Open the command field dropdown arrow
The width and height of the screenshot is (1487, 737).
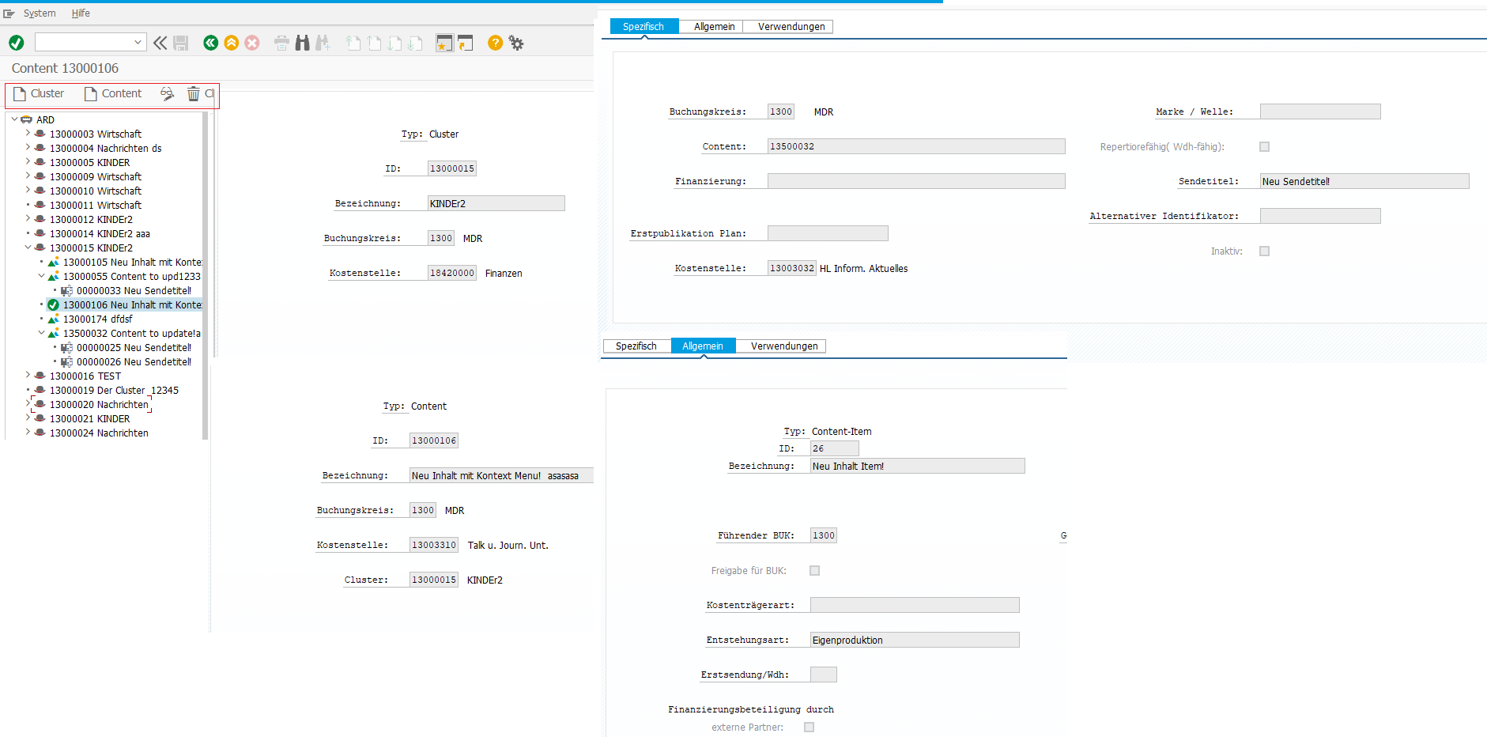(138, 43)
